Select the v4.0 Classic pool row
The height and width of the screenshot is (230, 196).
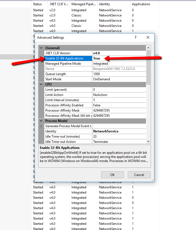tap(95, 26)
